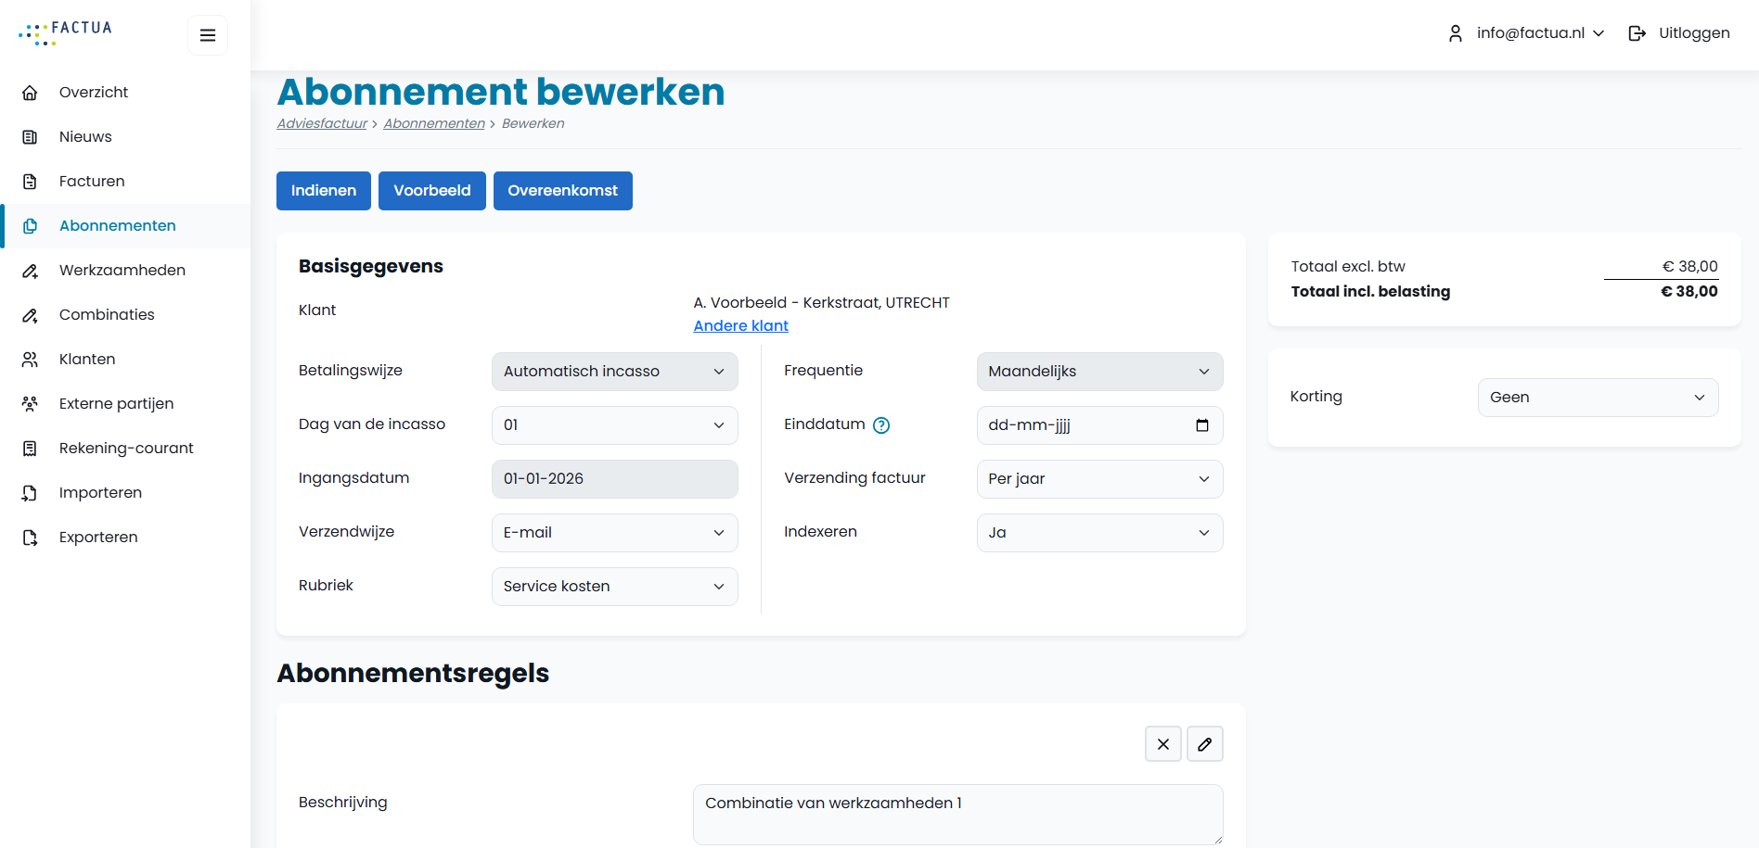Open the Dag van de incasso dropdown
Viewport: 1759px width, 848px height.
[615, 425]
